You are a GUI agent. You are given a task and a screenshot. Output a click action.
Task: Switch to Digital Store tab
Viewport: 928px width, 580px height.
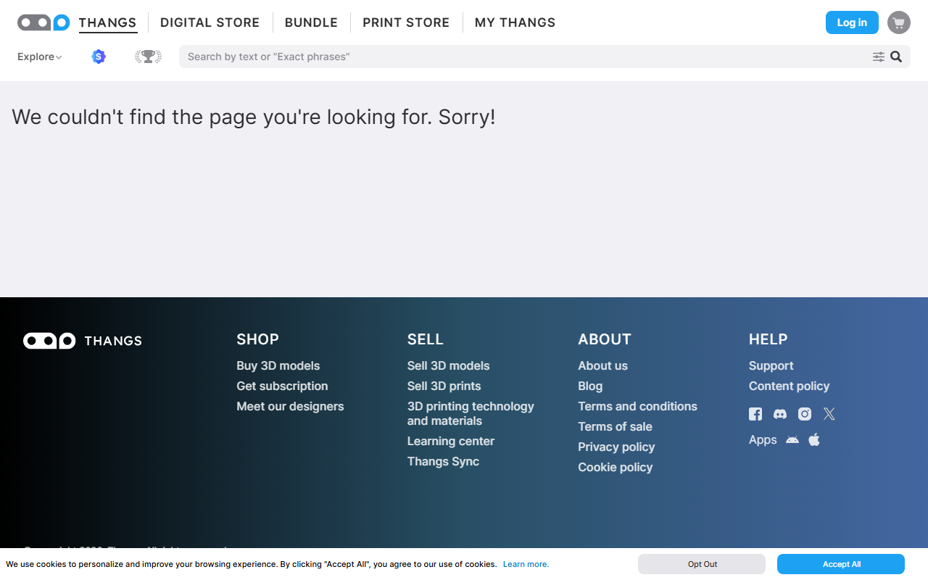pyautogui.click(x=210, y=22)
